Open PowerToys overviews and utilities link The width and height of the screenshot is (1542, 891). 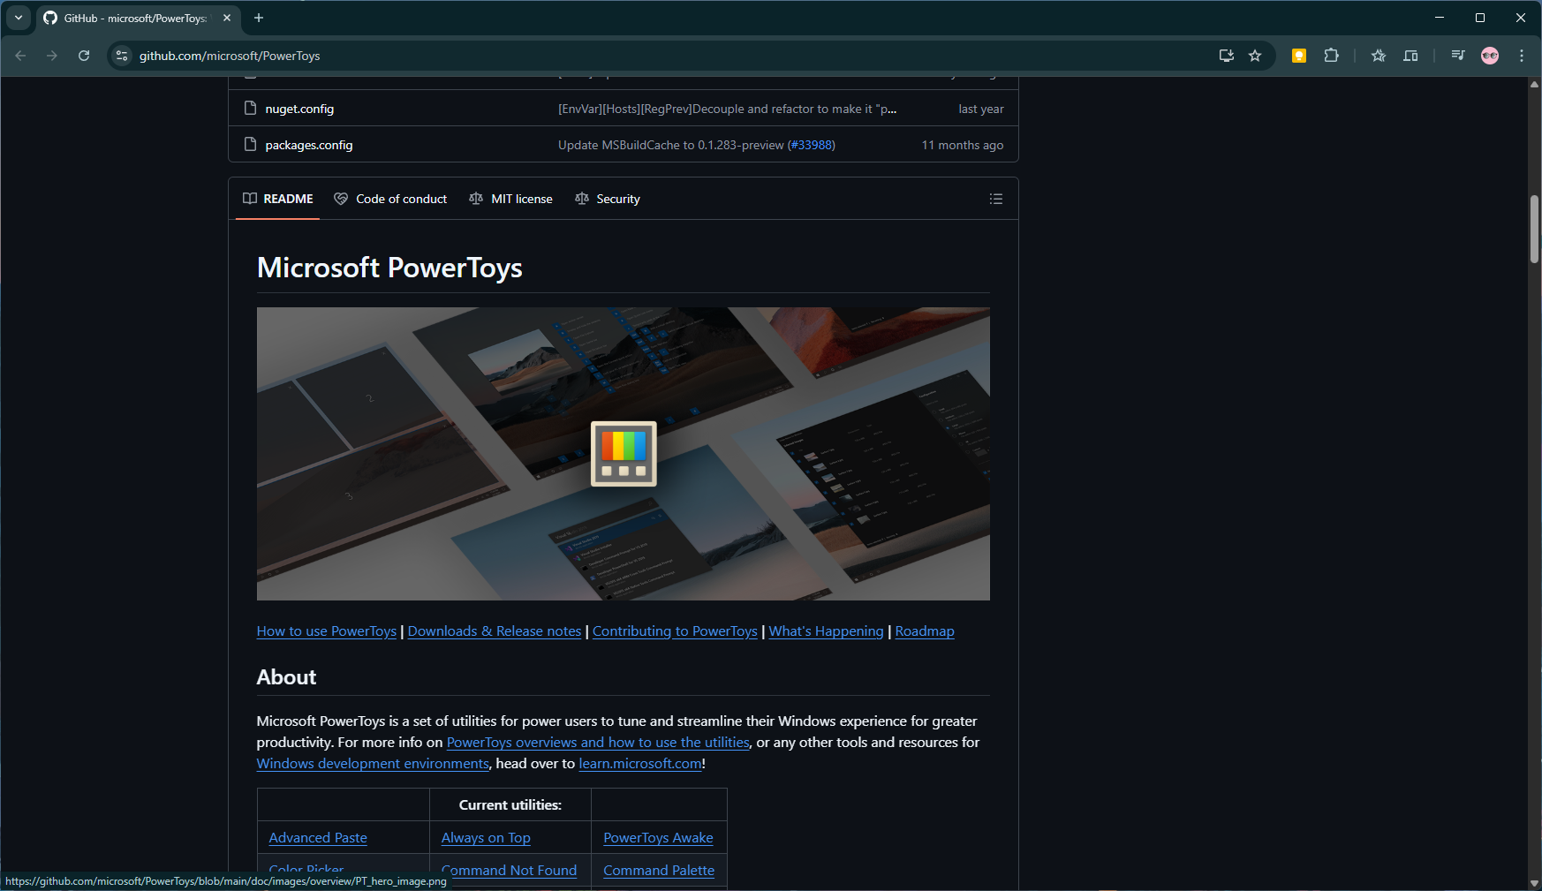[x=598, y=742]
